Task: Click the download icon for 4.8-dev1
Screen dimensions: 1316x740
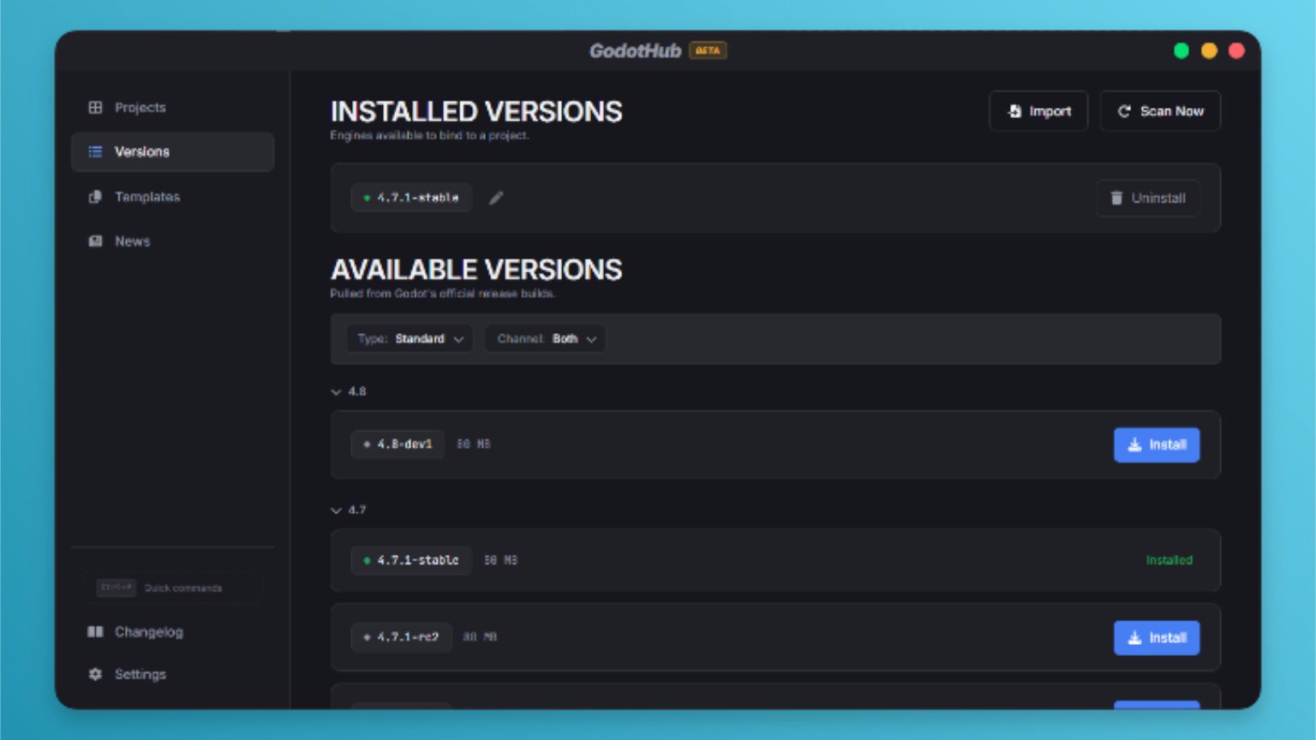Action: pyautogui.click(x=1134, y=445)
